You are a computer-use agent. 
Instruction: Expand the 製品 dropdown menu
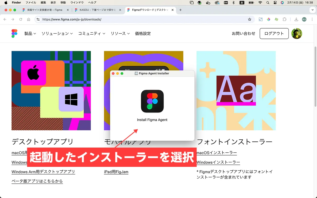(x=30, y=34)
